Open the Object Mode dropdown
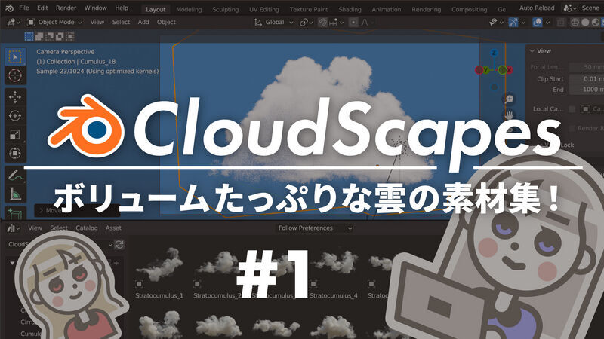 point(54,23)
